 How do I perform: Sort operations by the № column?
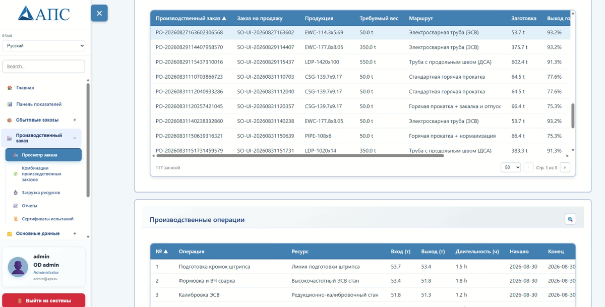click(x=161, y=252)
